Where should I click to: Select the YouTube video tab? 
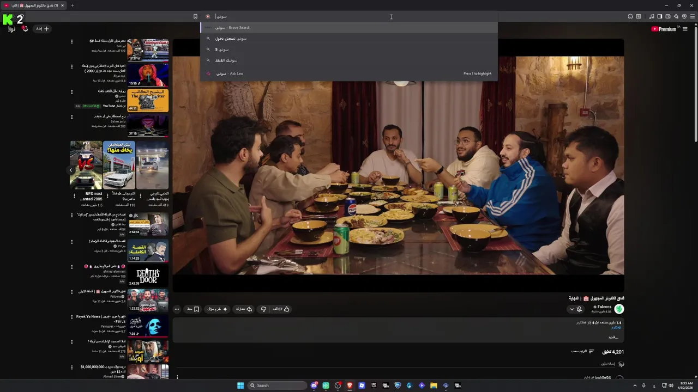click(34, 5)
